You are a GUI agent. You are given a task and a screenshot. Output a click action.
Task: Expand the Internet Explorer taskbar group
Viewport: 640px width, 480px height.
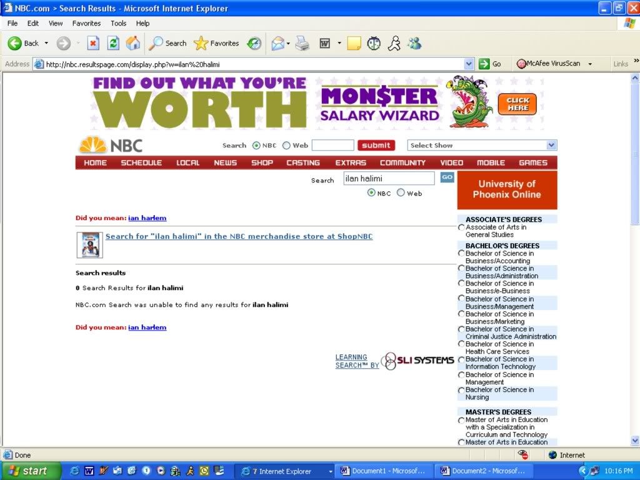coord(331,471)
